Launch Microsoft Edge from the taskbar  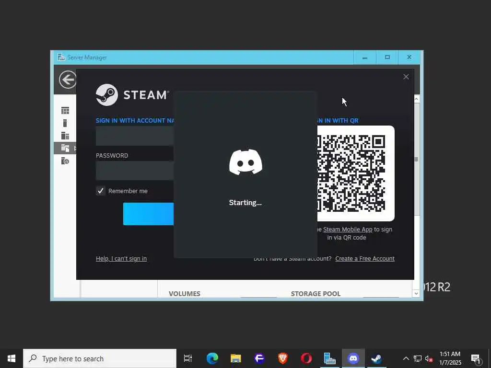click(212, 358)
